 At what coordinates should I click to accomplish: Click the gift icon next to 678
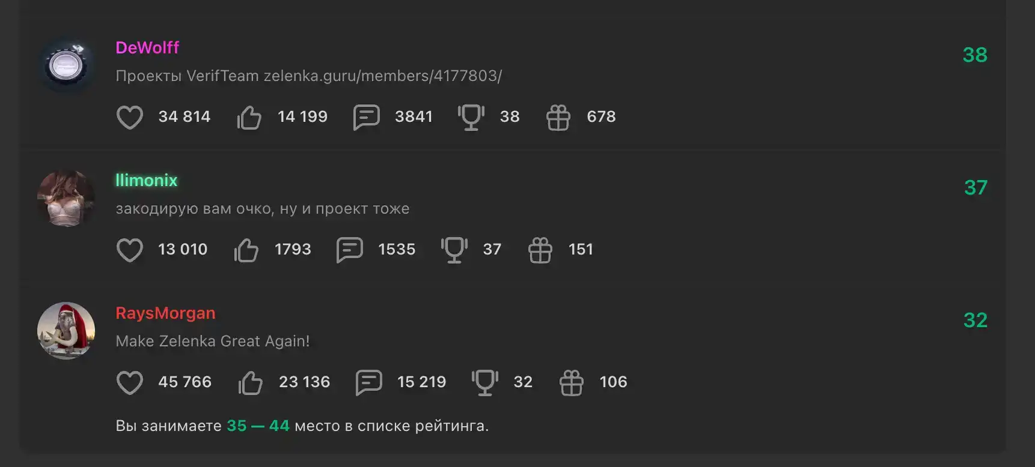pyautogui.click(x=558, y=117)
